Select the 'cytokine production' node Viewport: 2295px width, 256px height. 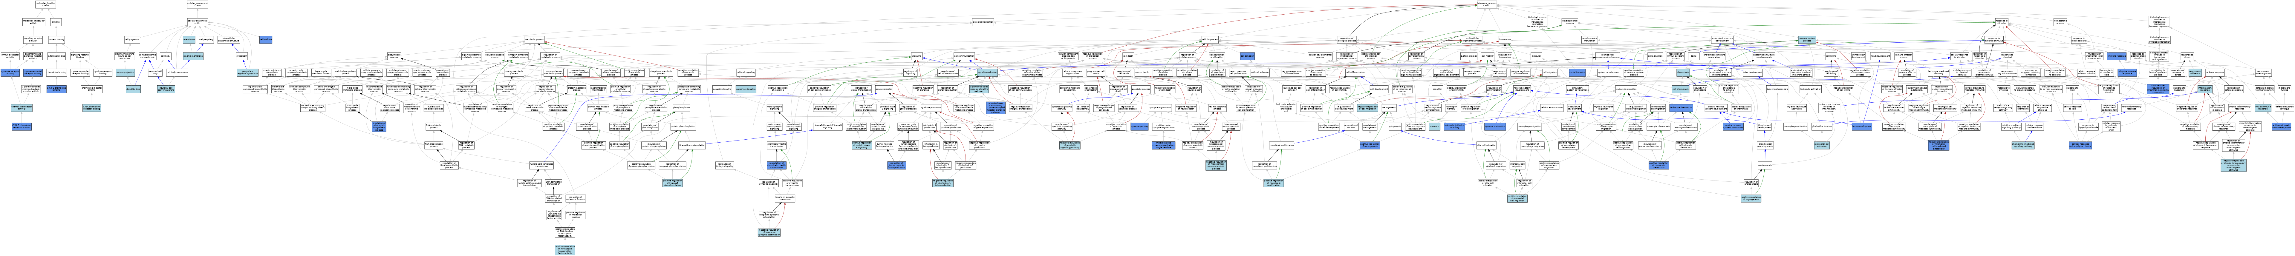(x=931, y=107)
